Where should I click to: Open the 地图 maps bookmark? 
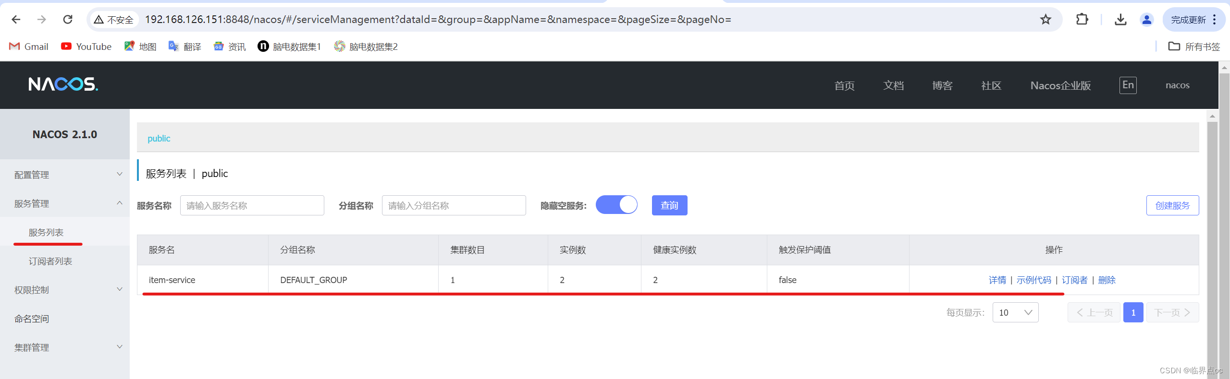[140, 47]
